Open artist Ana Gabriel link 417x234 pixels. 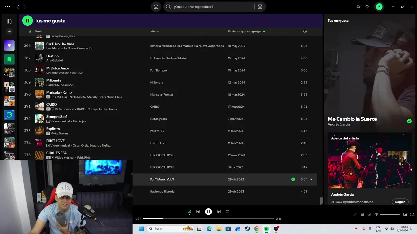[54, 60]
